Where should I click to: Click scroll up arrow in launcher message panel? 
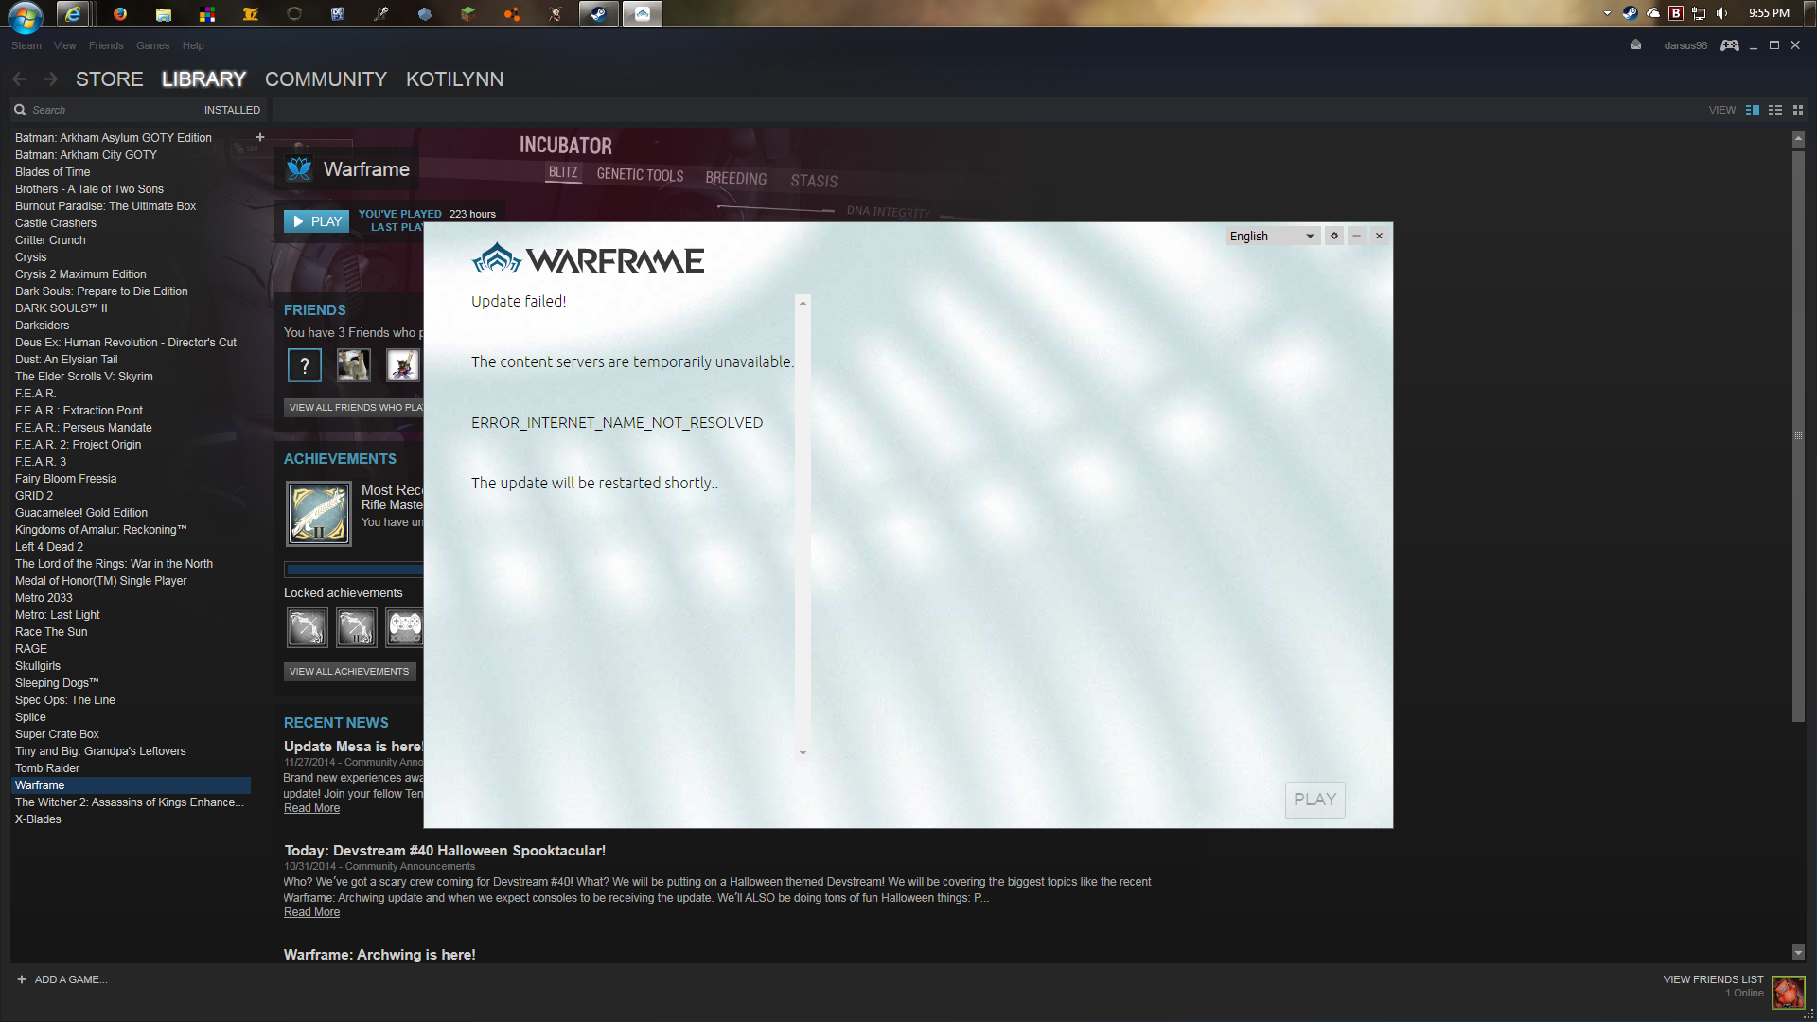point(803,303)
